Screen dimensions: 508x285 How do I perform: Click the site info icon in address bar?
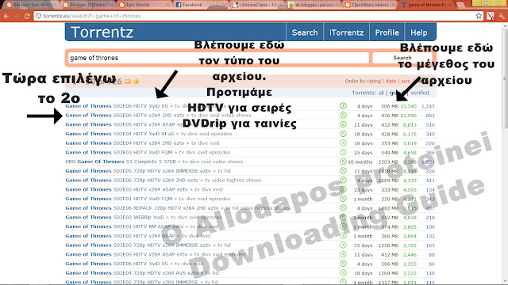point(38,16)
